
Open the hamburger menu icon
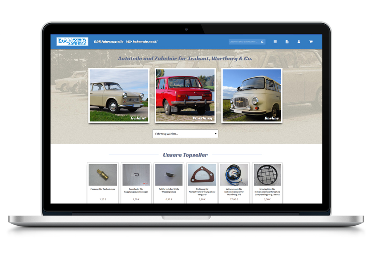coord(275,42)
